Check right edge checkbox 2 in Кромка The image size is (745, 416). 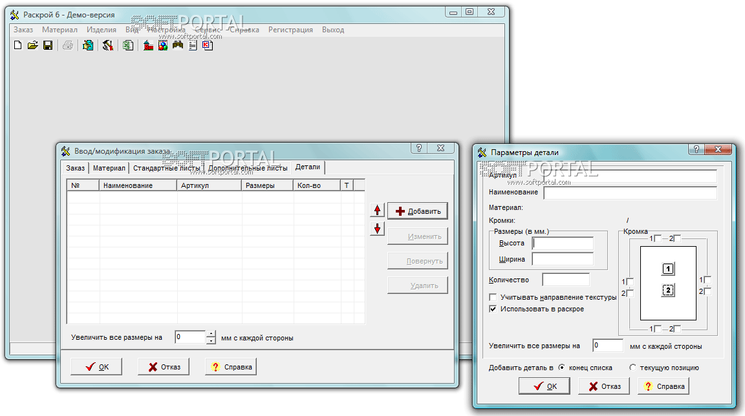pyautogui.click(x=707, y=291)
